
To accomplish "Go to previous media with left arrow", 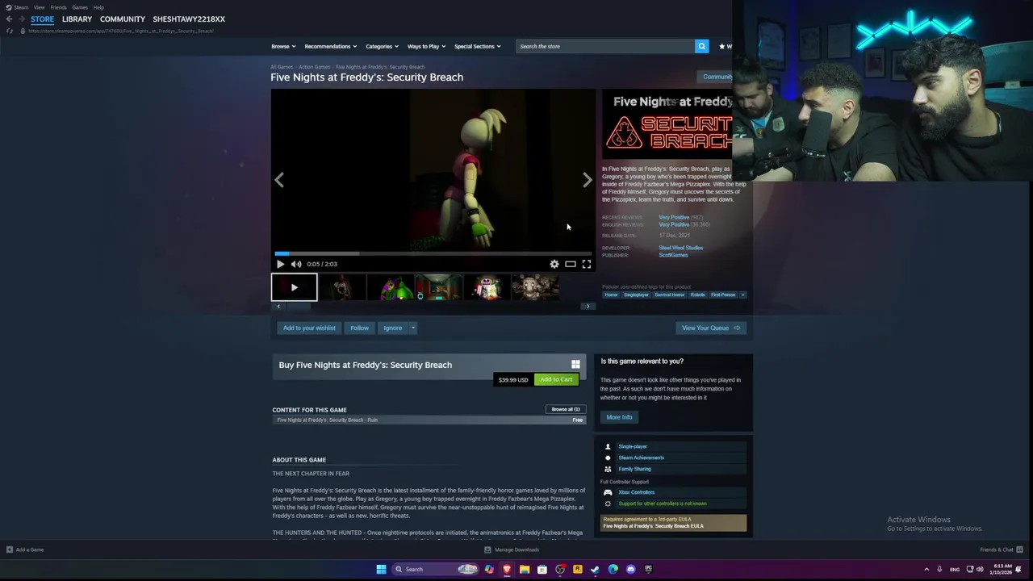I will 279,180.
